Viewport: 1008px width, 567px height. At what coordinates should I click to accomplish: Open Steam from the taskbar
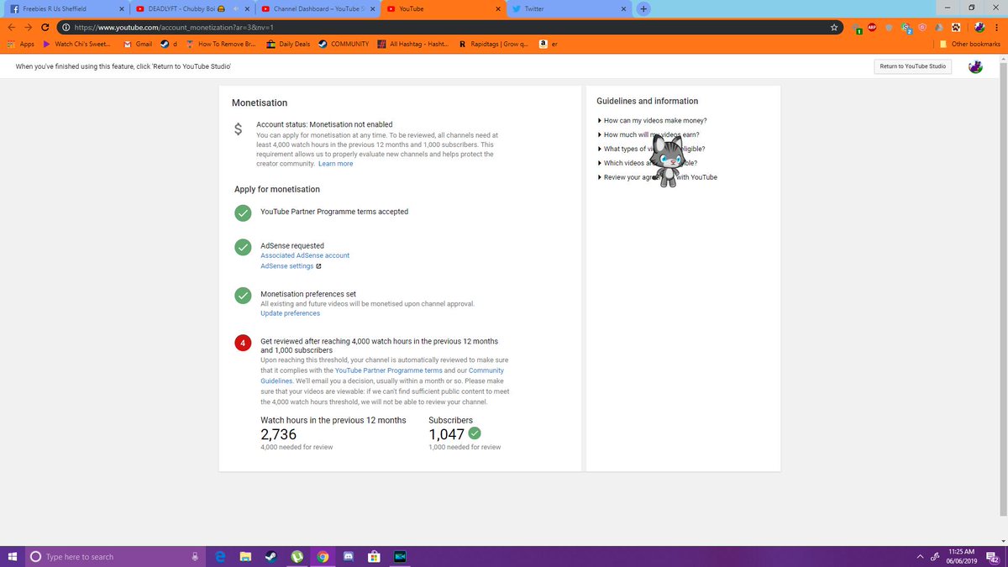[x=272, y=556]
